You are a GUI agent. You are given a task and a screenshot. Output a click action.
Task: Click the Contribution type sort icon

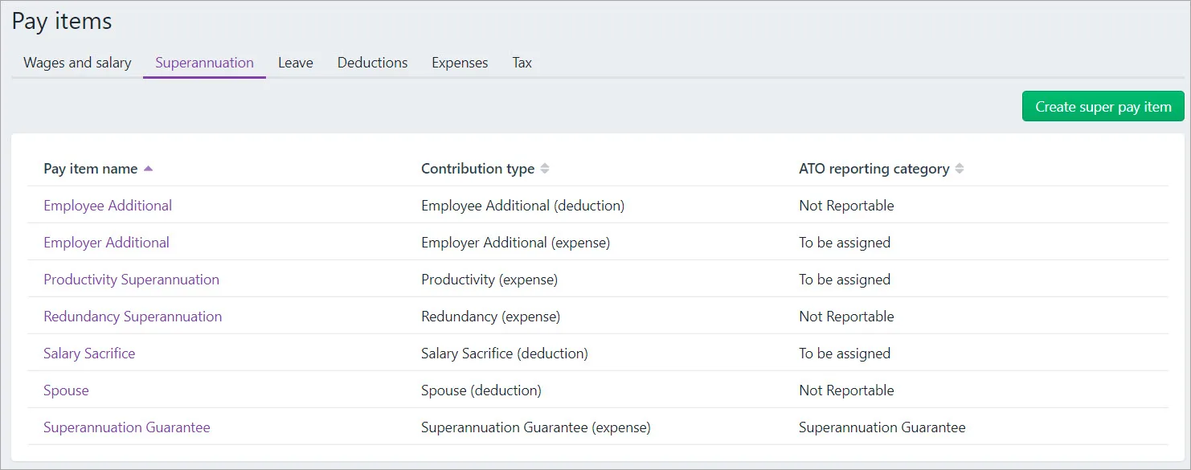[545, 169]
